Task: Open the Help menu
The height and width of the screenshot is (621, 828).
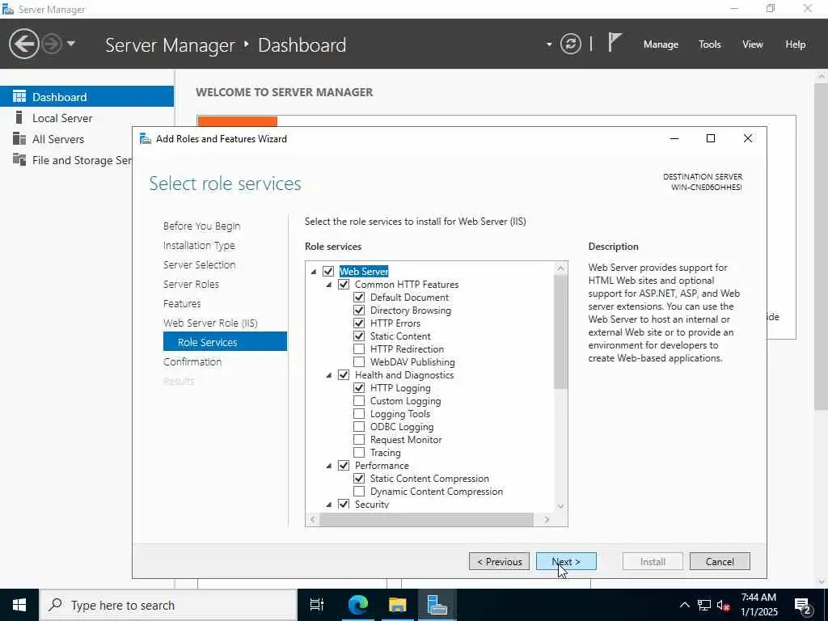Action: (x=796, y=44)
